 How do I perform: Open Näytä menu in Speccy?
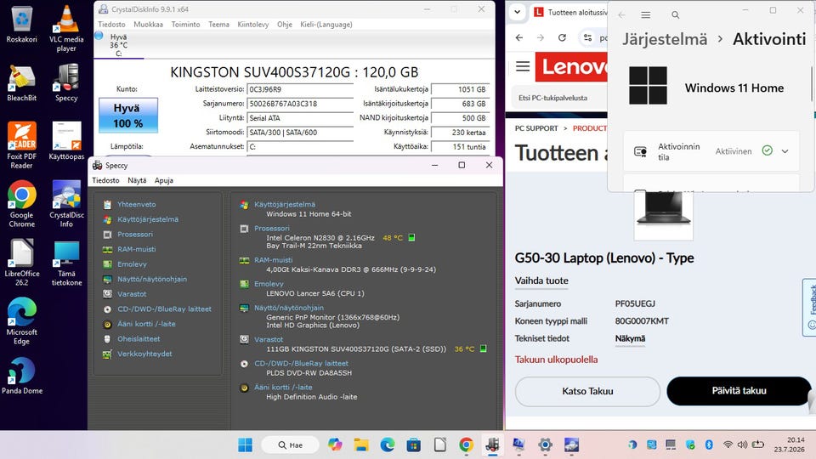click(x=137, y=180)
